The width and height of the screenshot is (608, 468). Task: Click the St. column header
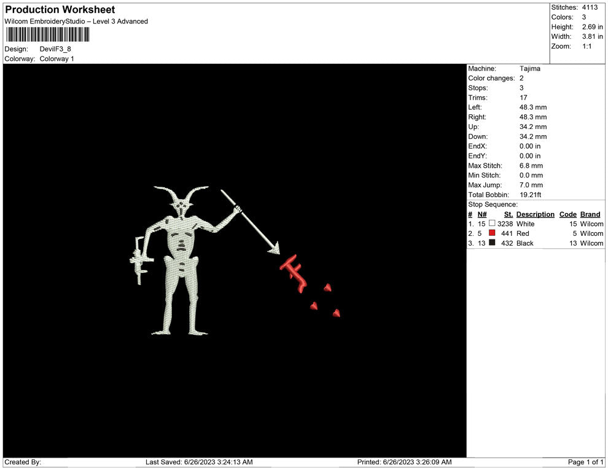click(x=509, y=214)
